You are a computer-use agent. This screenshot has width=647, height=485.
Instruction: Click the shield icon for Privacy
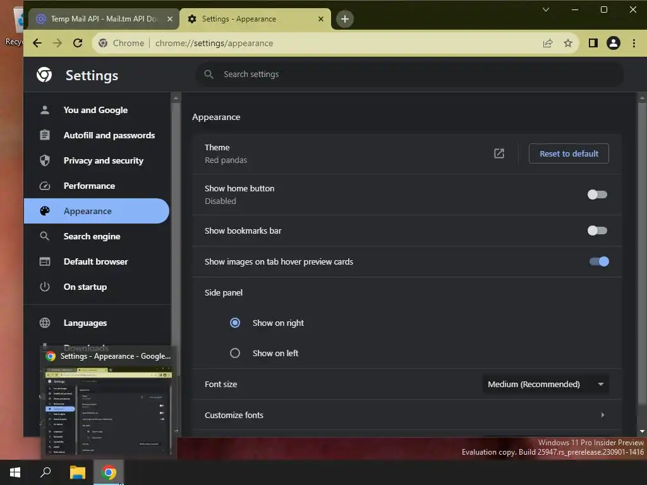click(45, 160)
